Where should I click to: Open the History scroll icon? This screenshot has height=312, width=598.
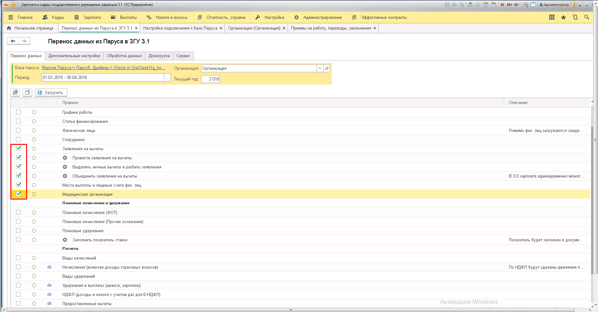point(575,17)
